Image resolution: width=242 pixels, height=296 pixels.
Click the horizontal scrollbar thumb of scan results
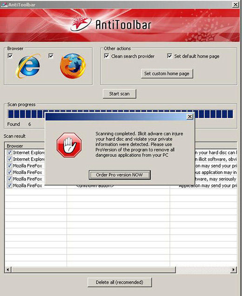click(x=94, y=269)
